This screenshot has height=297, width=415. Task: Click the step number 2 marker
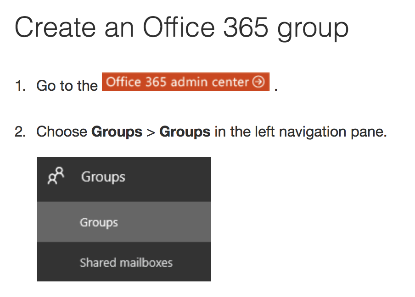coord(20,132)
